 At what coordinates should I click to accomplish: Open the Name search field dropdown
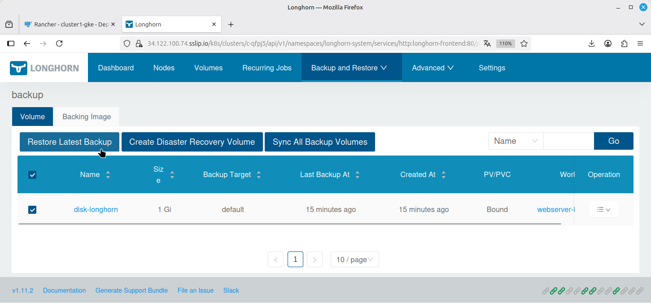click(516, 141)
